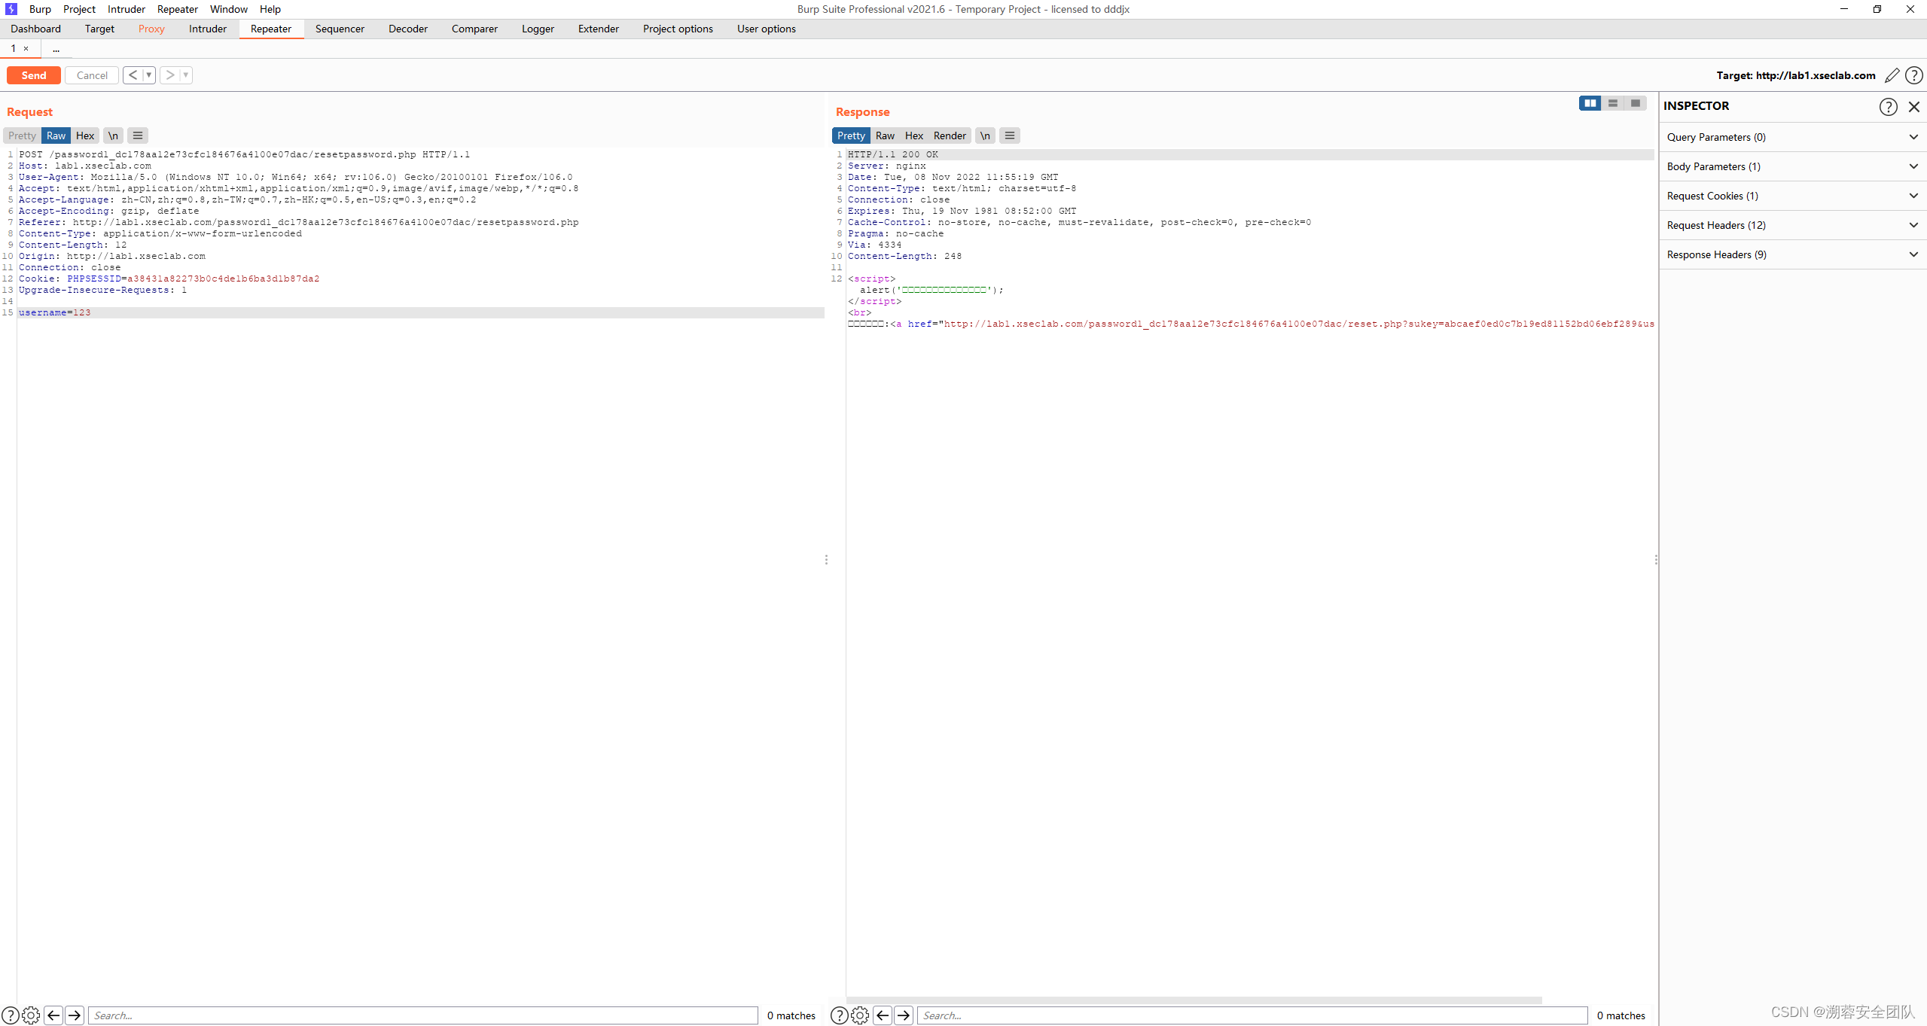This screenshot has height=1026, width=1927.
Task: Open history back dropdown arrow
Action: [x=149, y=75]
